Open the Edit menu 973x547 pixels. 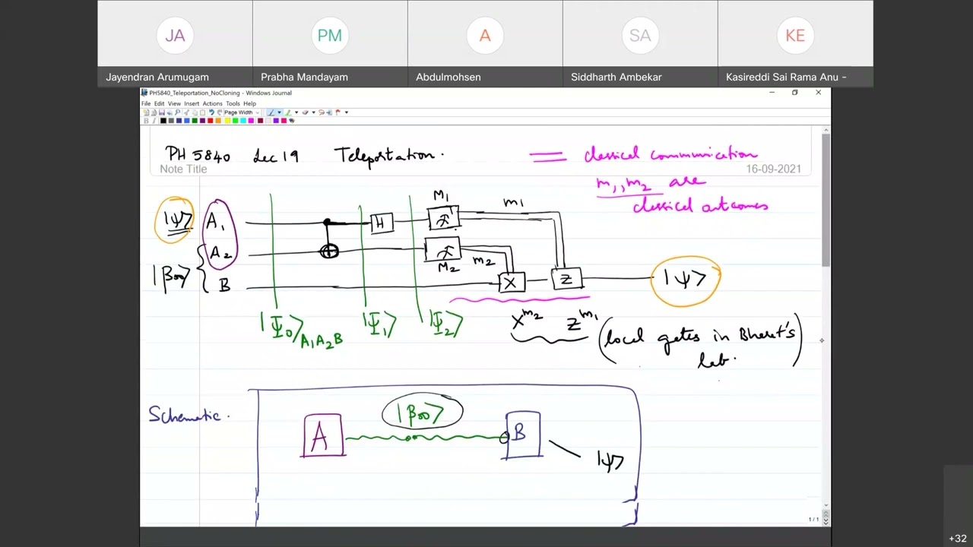(159, 103)
